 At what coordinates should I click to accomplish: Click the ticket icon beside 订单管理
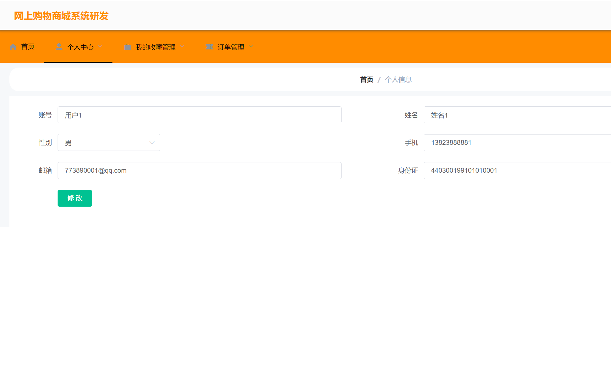click(209, 47)
